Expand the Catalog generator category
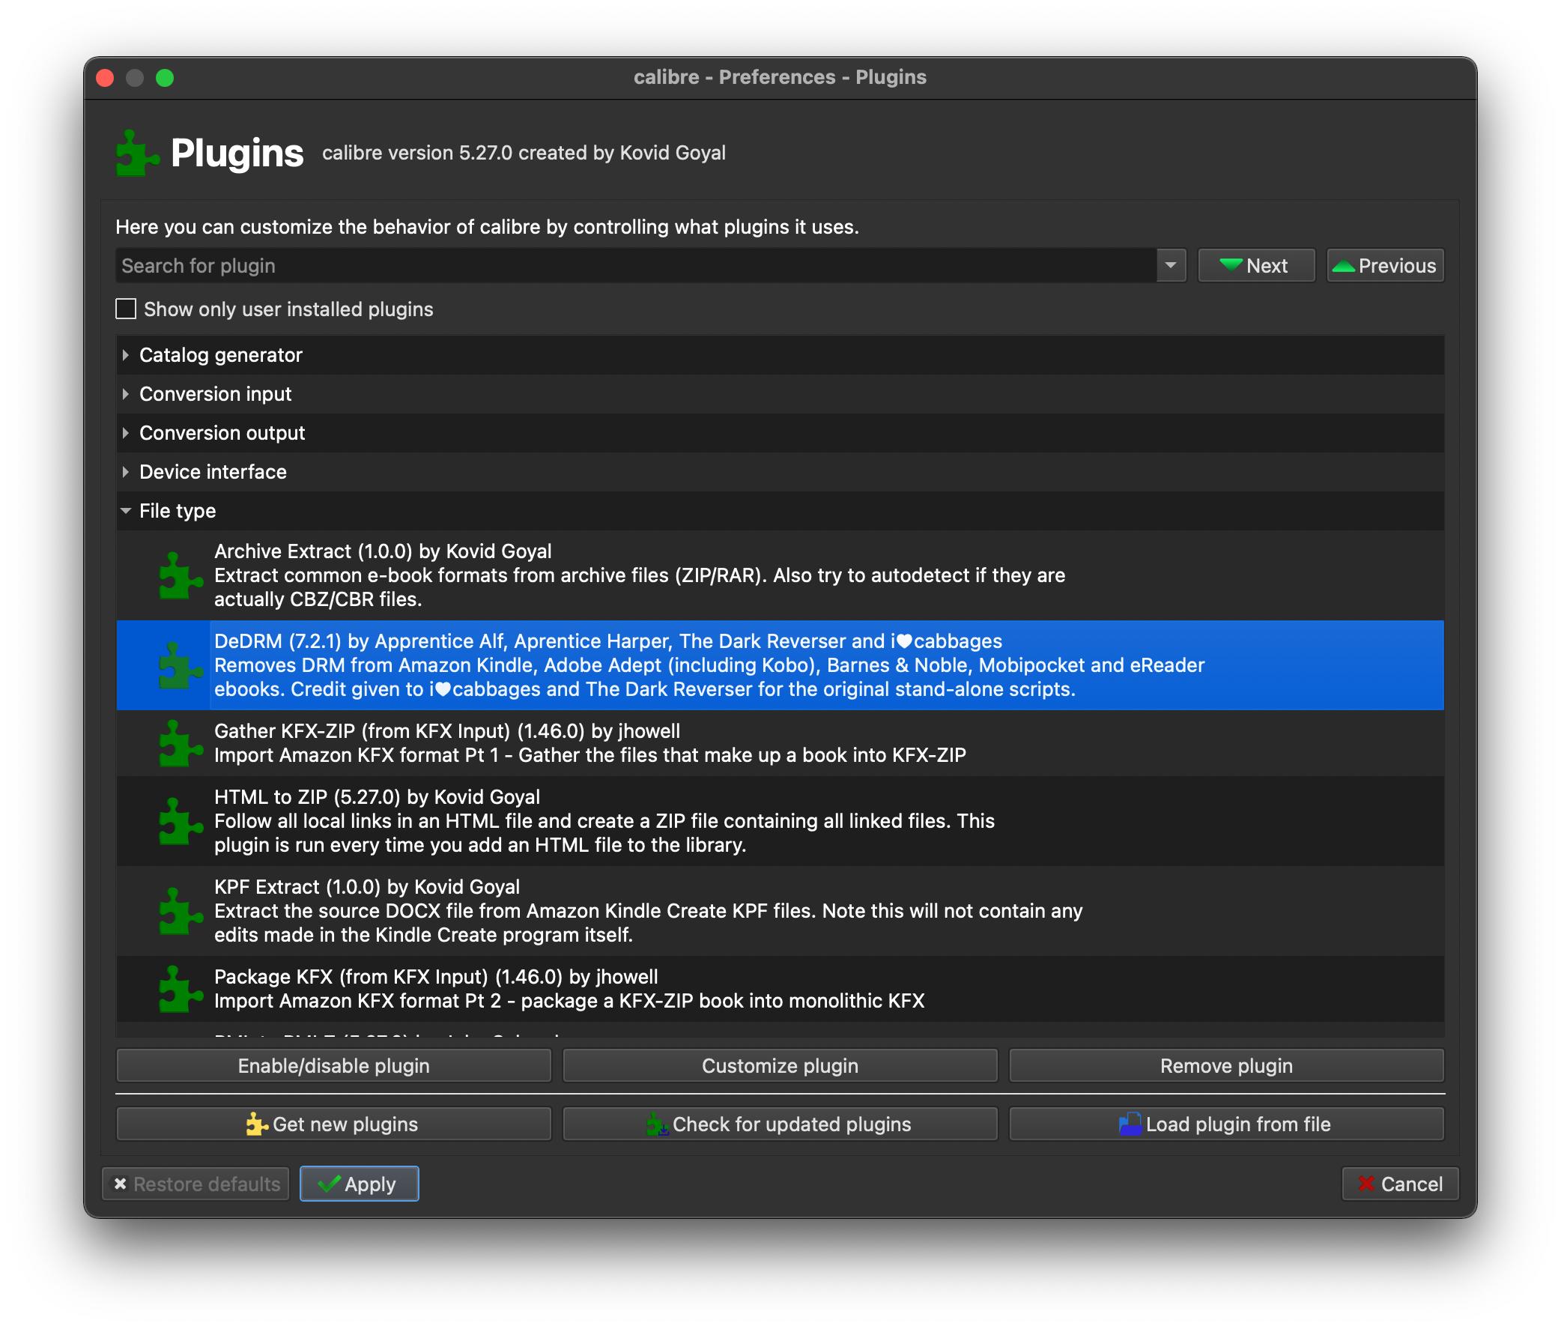The image size is (1561, 1329). tap(125, 355)
